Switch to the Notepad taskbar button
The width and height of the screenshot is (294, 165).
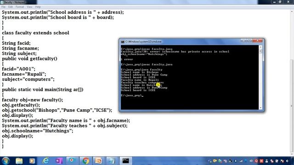pos(112,161)
